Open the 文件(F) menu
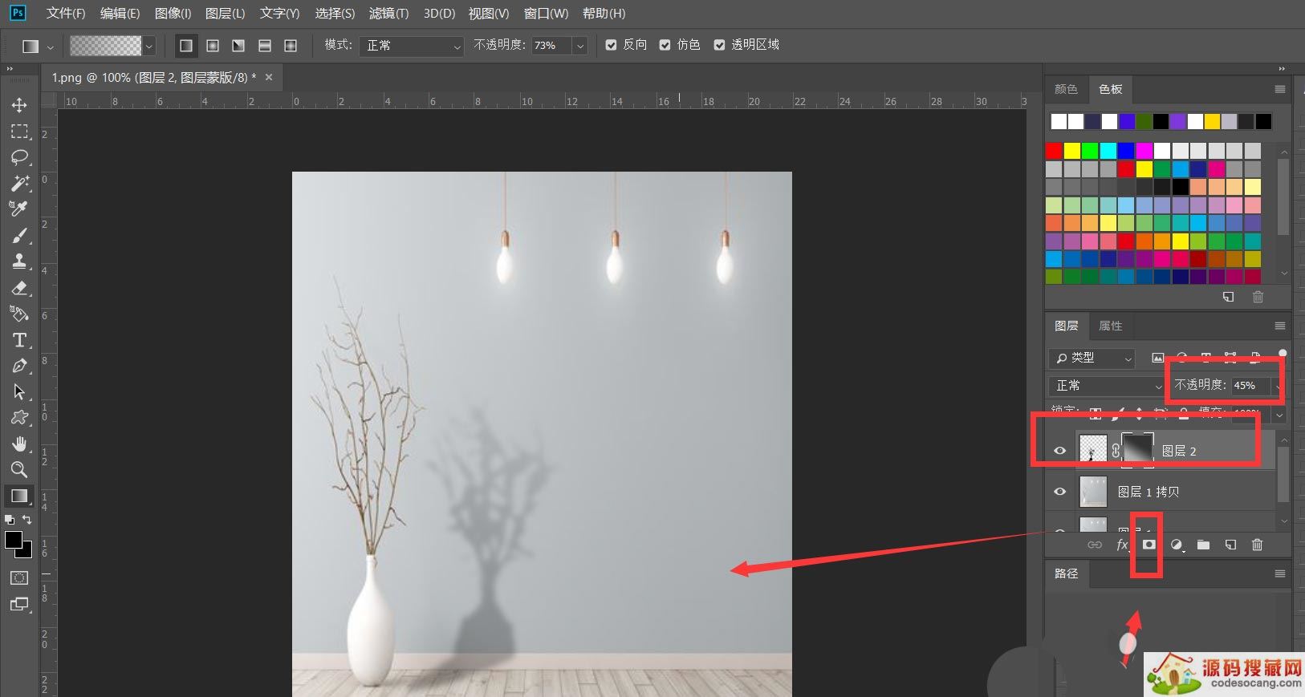1305x697 pixels. pos(66,14)
